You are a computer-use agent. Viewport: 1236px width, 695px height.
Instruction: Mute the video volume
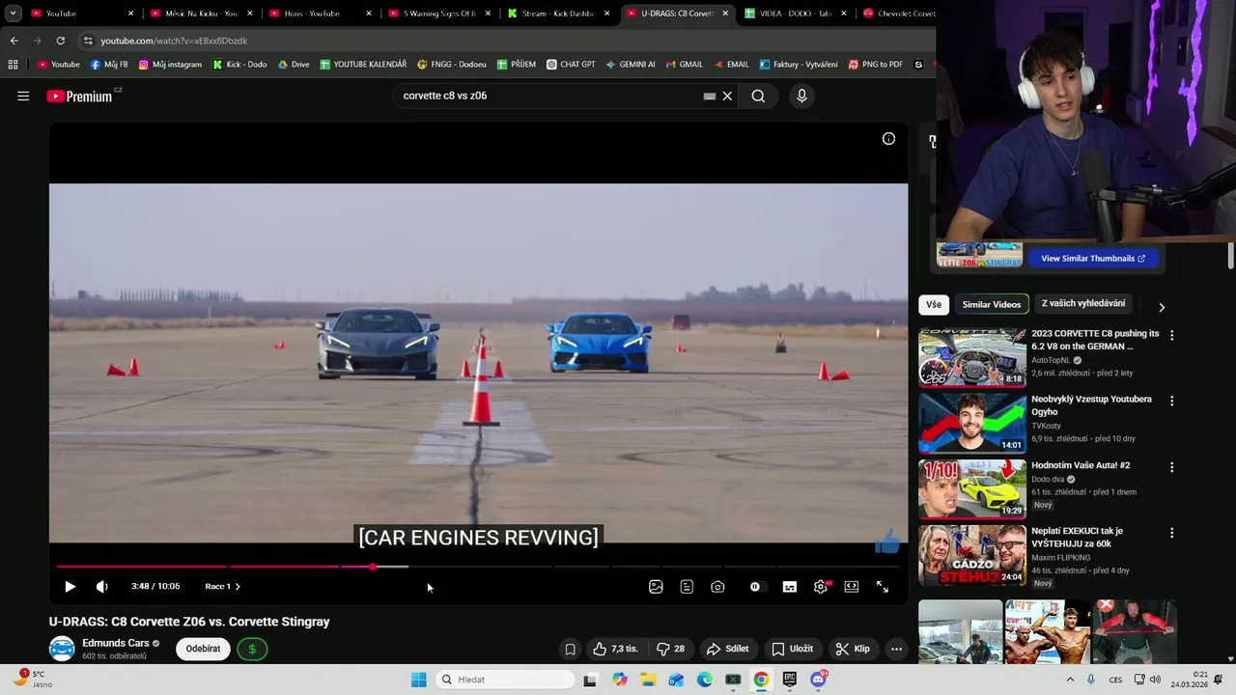click(x=102, y=587)
